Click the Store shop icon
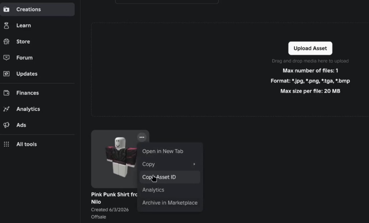This screenshot has width=369, height=223. tap(6, 41)
